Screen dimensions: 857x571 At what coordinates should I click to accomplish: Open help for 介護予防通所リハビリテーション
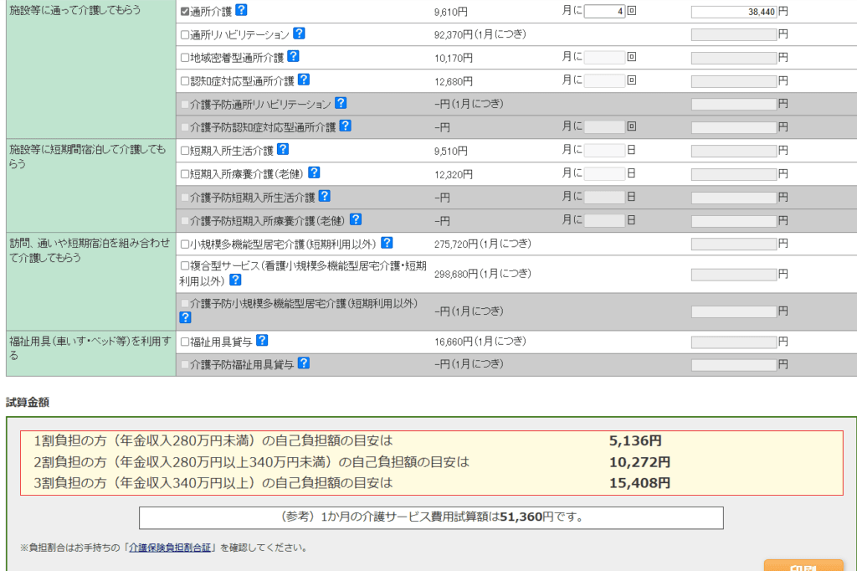coord(341,103)
